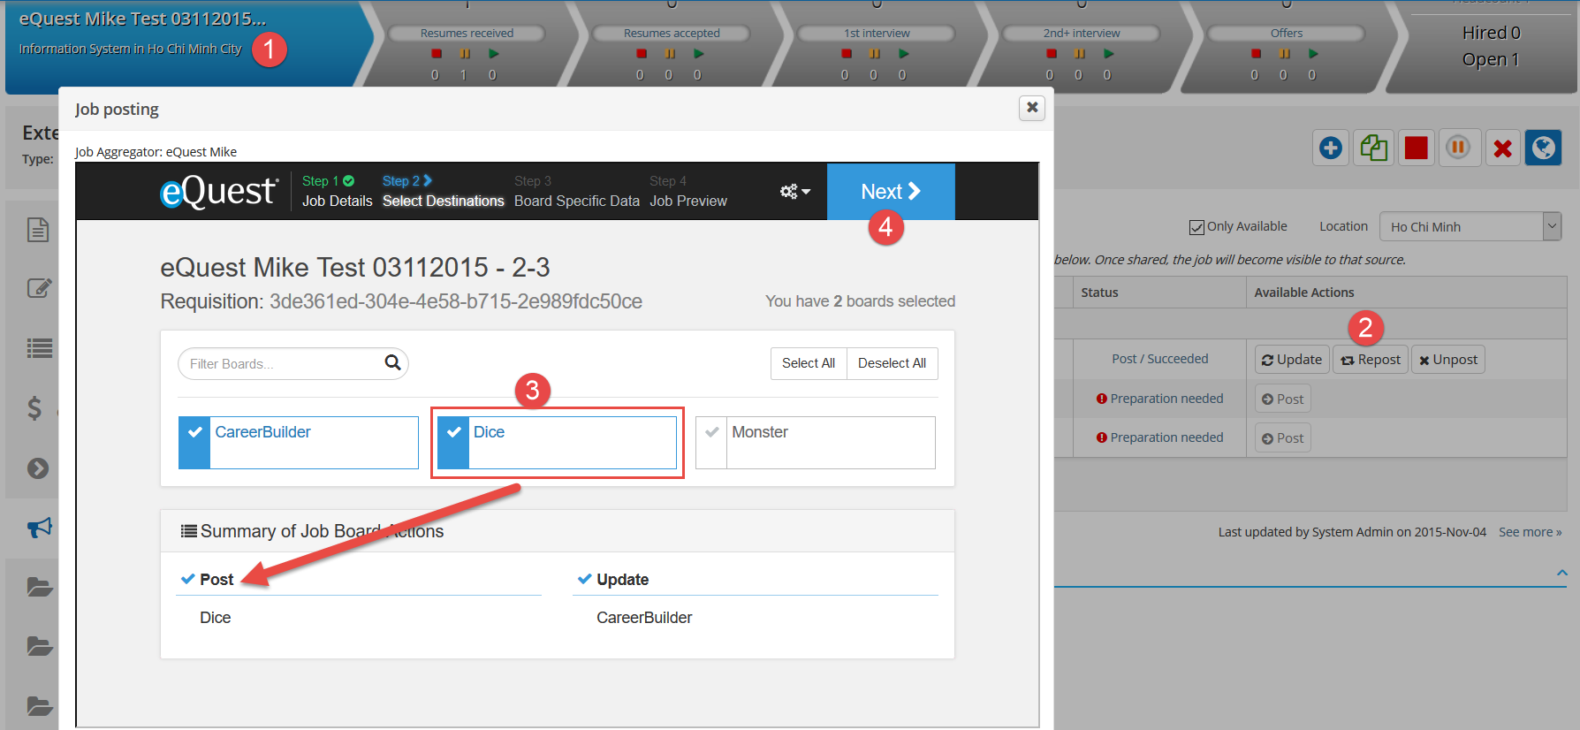Open the gears settings dropdown
The image size is (1580, 730).
[x=795, y=191]
